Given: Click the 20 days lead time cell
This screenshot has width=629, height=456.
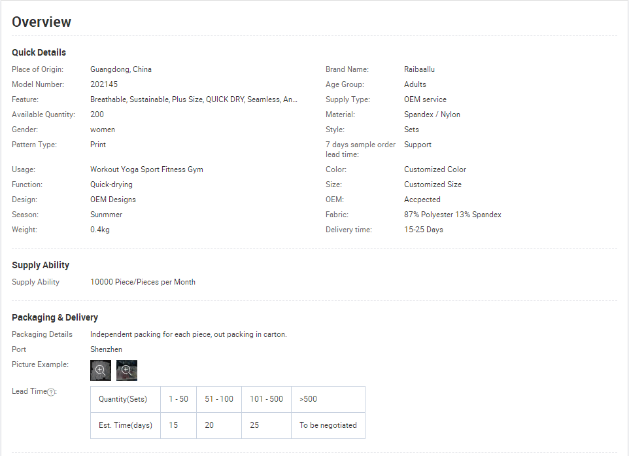Looking at the screenshot, I should [219, 425].
